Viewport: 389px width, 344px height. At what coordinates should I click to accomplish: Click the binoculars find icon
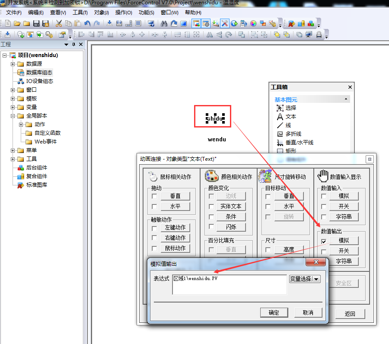164,24
